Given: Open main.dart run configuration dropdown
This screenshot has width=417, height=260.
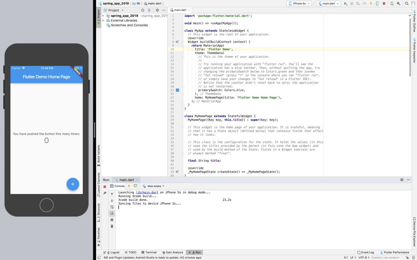Looking at the screenshot, I should (x=328, y=3).
